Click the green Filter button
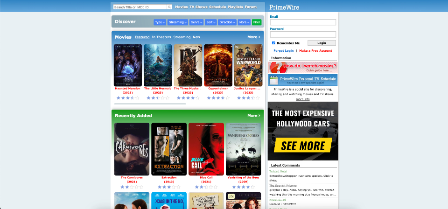The width and height of the screenshot is (448, 209). 257,22
